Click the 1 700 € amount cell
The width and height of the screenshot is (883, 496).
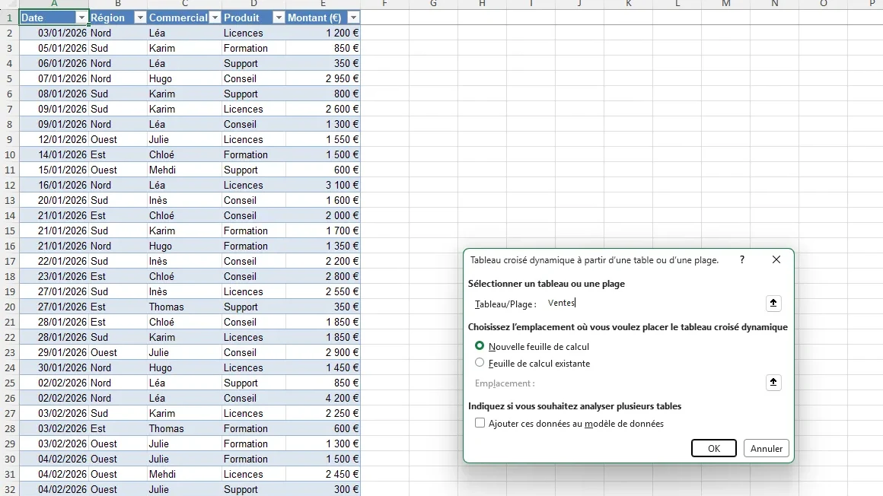(x=323, y=231)
